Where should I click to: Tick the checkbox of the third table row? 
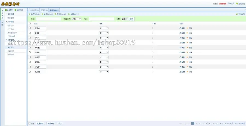[x=30, y=37]
